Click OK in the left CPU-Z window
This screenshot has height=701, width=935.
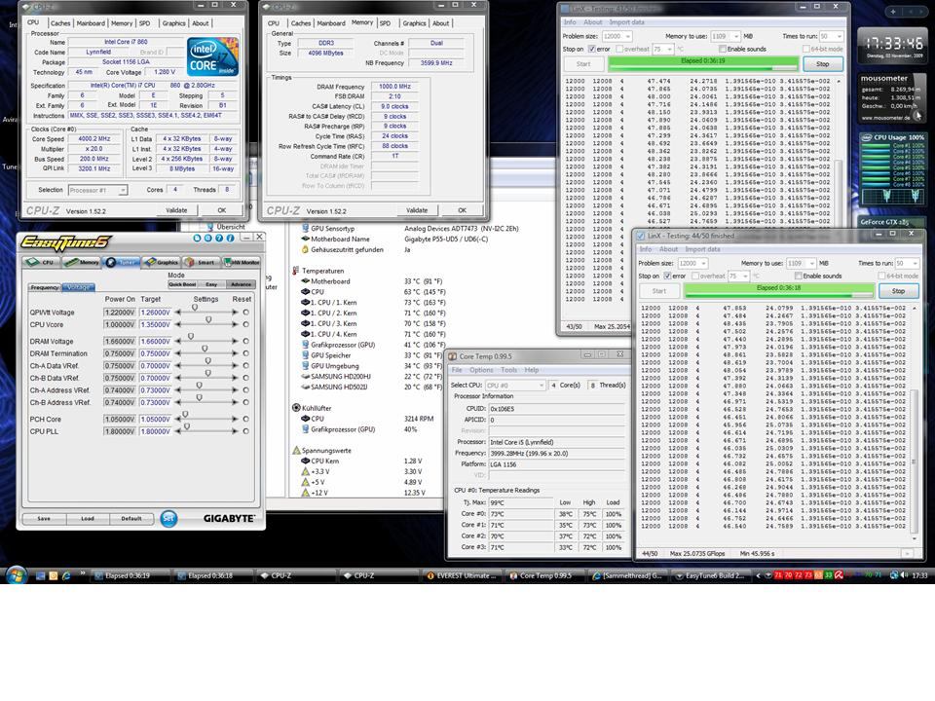click(x=222, y=210)
